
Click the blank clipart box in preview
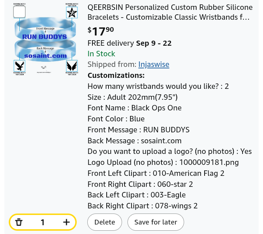[x=19, y=13]
